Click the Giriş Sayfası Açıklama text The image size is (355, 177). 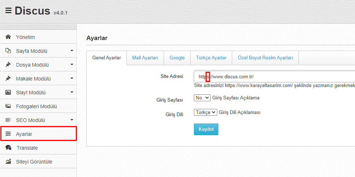point(236,98)
